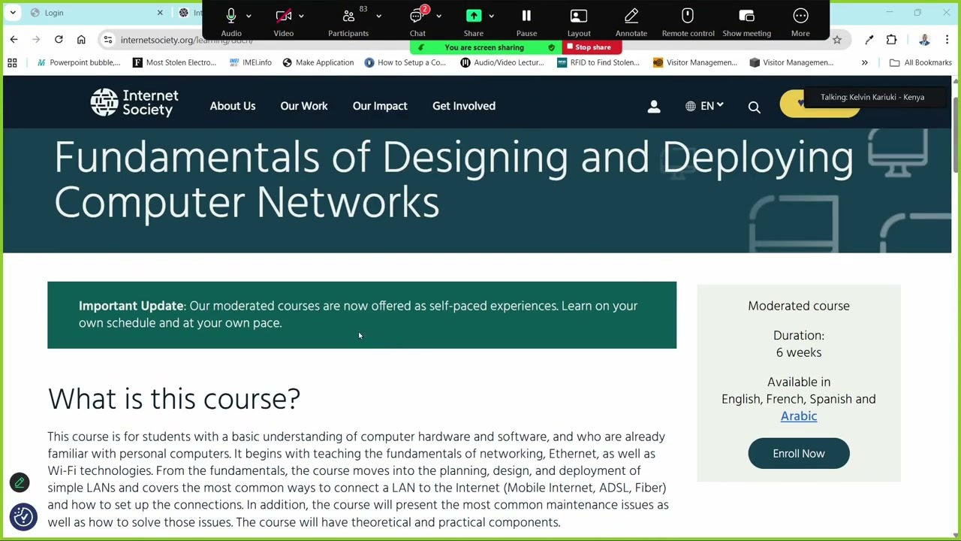Open the IMEI.info bookmark
The width and height of the screenshot is (961, 541).
(x=251, y=62)
